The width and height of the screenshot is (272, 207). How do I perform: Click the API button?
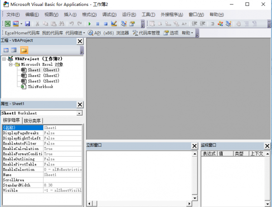point(94,33)
